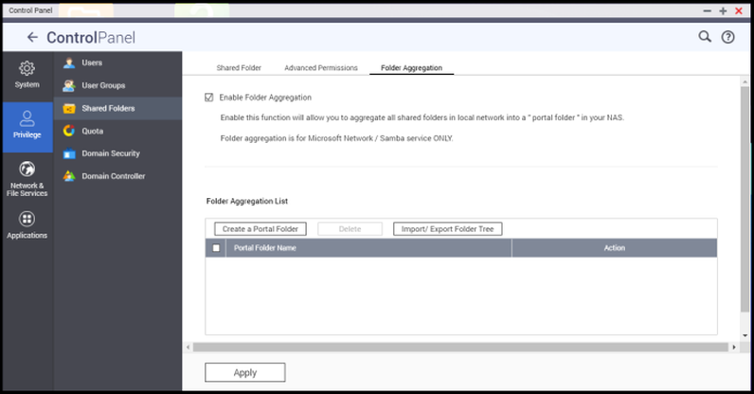This screenshot has height=394, width=754.
Task: Click Import/ Export Folder Tree button
Action: point(447,229)
